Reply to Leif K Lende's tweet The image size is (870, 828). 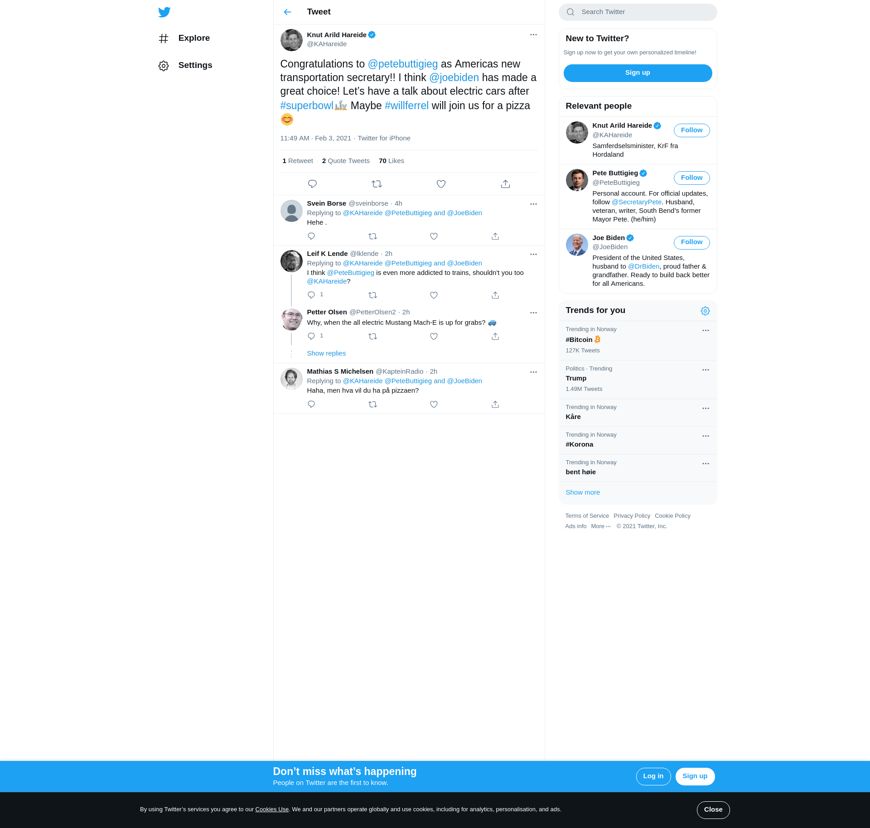click(311, 295)
